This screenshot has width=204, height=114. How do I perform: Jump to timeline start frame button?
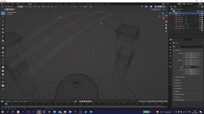(x=80, y=101)
